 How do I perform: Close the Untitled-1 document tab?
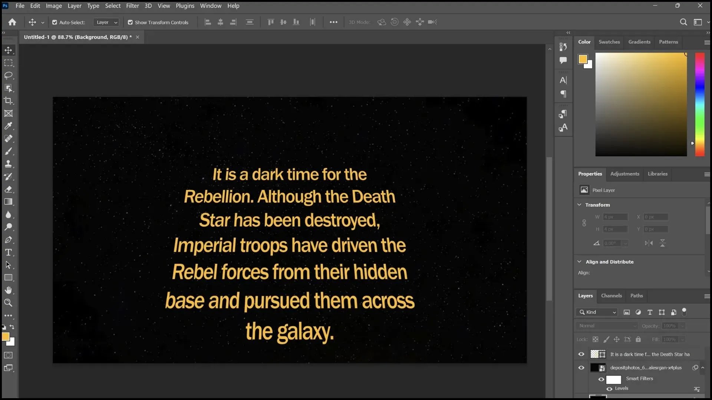138,37
